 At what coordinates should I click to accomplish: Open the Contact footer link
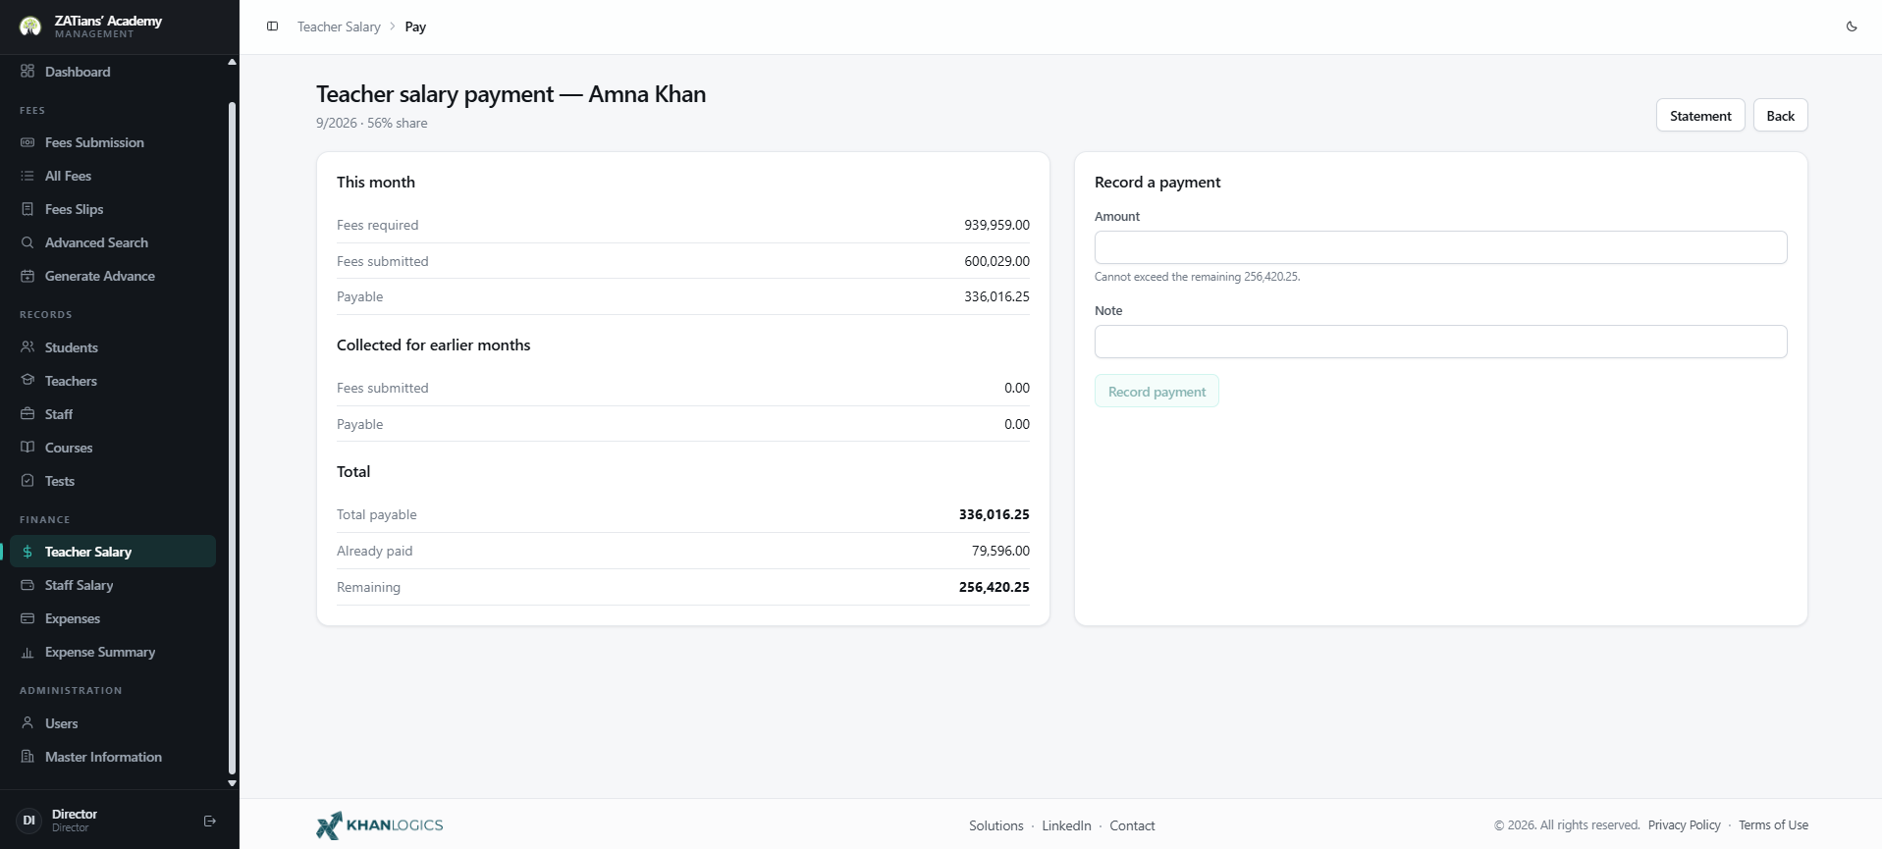pos(1132,825)
